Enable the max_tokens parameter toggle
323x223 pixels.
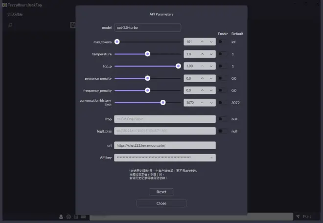click(x=222, y=42)
